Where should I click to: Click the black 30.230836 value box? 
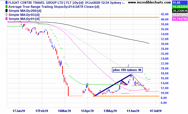[180, 11]
